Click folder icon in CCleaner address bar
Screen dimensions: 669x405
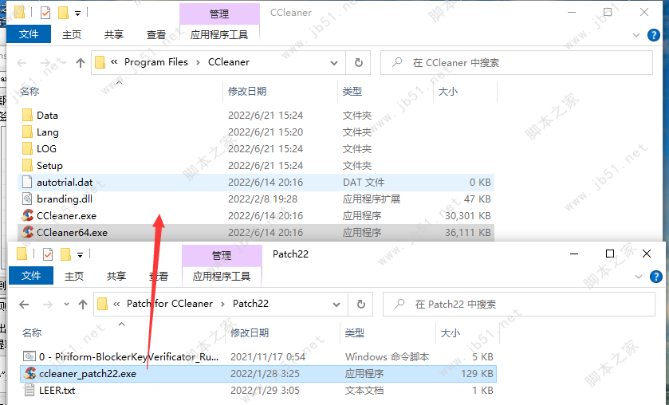click(100, 62)
